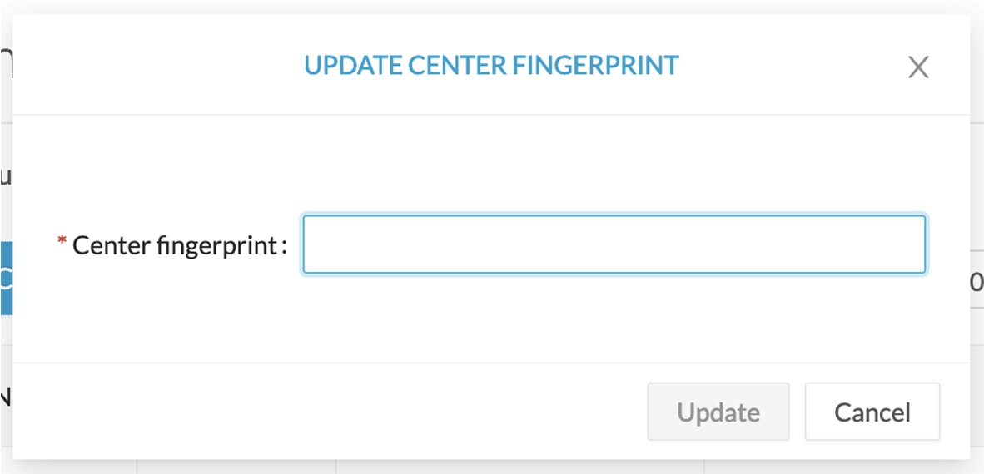984x474 pixels.
Task: Select the Cancel button beside Update
Action: [x=872, y=412]
